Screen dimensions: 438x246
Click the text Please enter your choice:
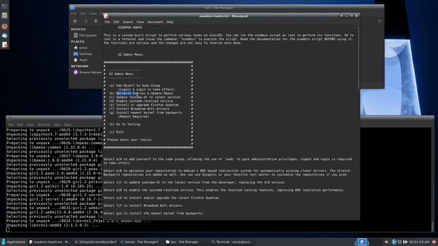(x=130, y=139)
